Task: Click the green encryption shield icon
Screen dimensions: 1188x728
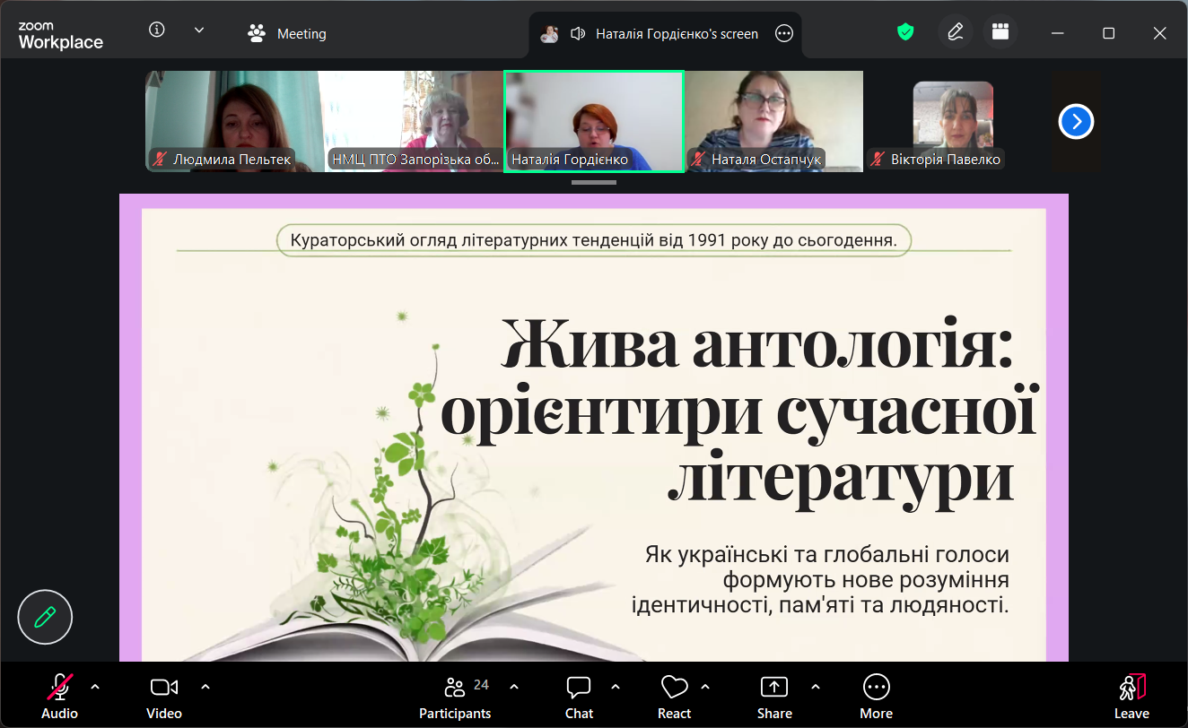Action: point(905,32)
